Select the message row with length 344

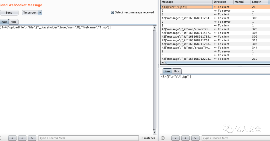(x=215, y=48)
